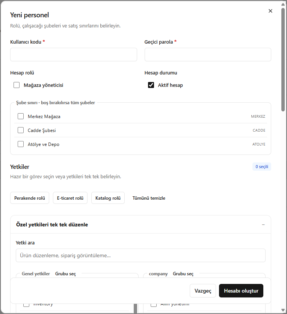The height and width of the screenshot is (314, 287).
Task: Click the scrollbar up arrow
Action: [x=283, y=5]
